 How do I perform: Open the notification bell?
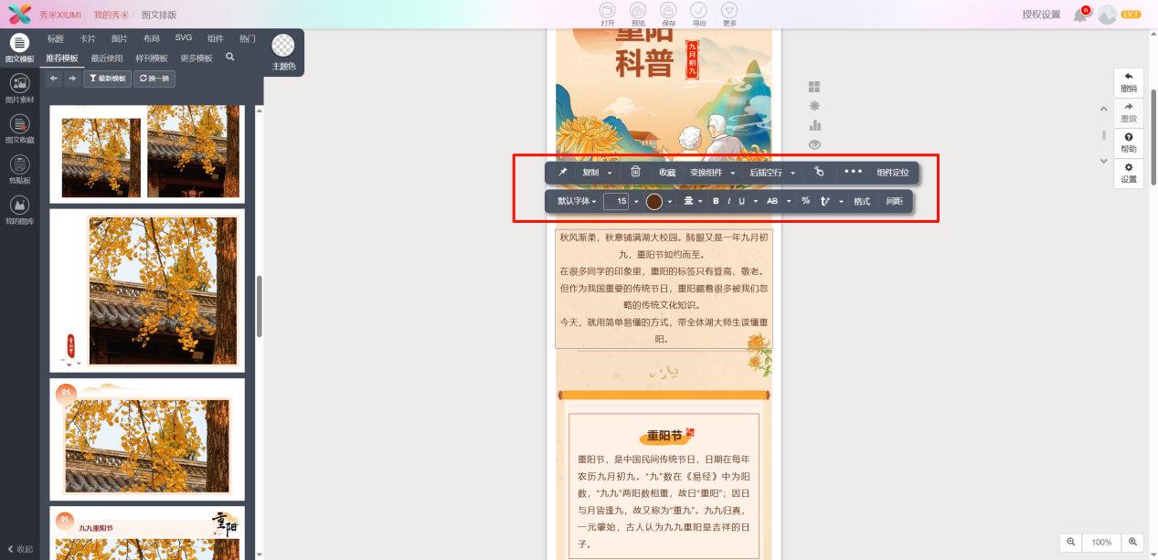point(1080,15)
